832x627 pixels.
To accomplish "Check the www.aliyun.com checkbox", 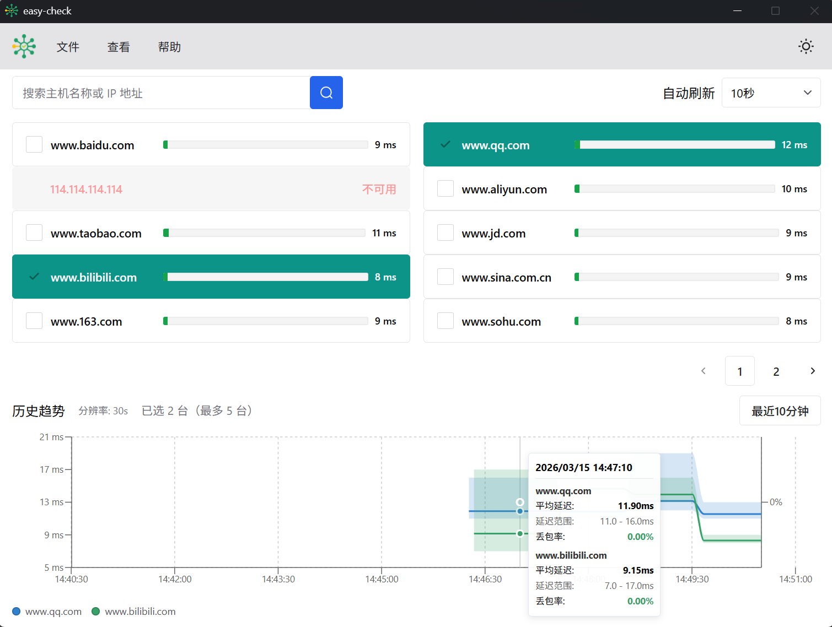I will point(445,188).
